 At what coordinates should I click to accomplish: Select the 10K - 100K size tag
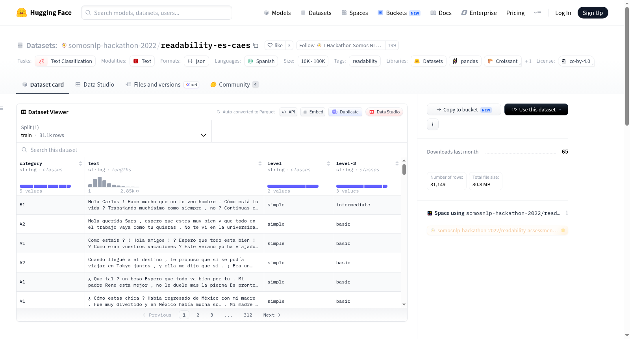pos(313,61)
